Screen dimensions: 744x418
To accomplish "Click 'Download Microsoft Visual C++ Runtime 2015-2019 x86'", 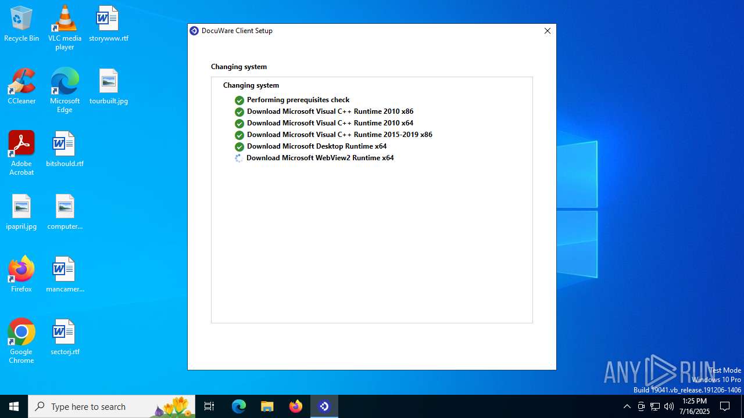I will click(339, 135).
